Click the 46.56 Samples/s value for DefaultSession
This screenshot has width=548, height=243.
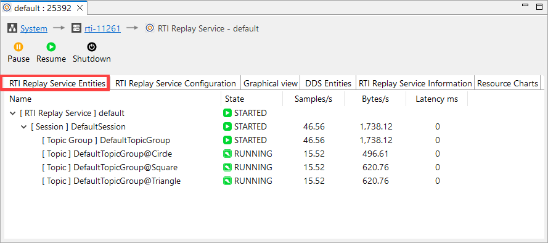tap(314, 126)
